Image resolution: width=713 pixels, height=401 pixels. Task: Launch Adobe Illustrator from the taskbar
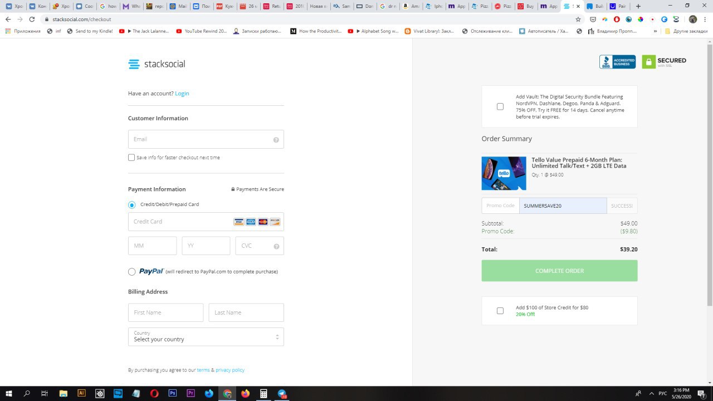[x=81, y=393]
